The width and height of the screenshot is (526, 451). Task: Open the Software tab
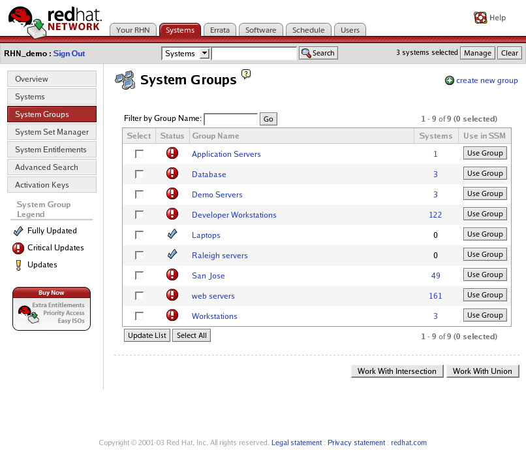(260, 30)
